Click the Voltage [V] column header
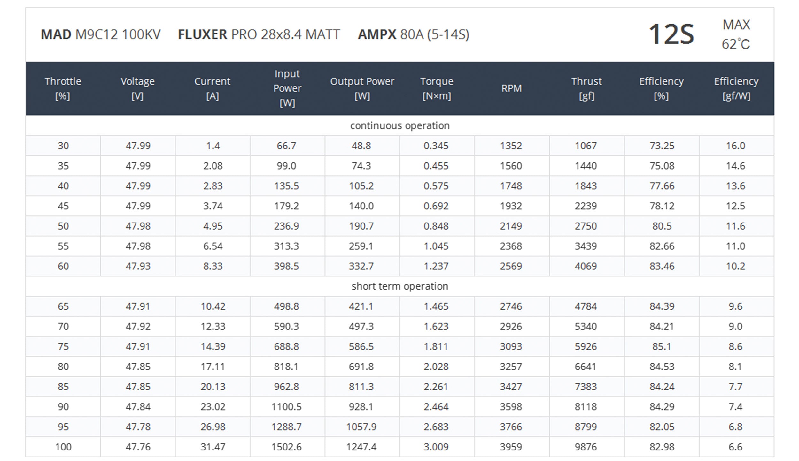The height and width of the screenshot is (461, 799). click(x=137, y=88)
